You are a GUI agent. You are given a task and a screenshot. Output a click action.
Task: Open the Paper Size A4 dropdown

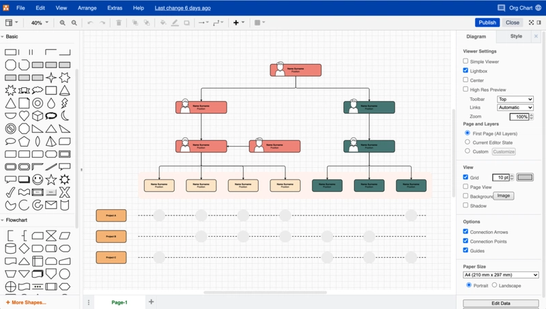[x=501, y=275]
